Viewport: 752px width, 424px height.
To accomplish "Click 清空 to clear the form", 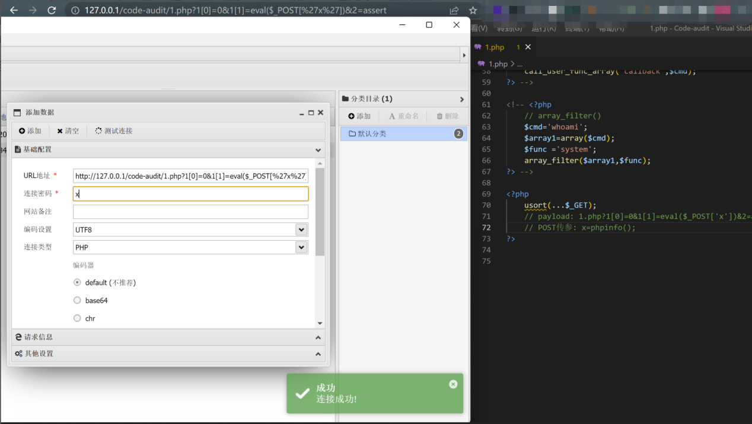I will pyautogui.click(x=68, y=131).
